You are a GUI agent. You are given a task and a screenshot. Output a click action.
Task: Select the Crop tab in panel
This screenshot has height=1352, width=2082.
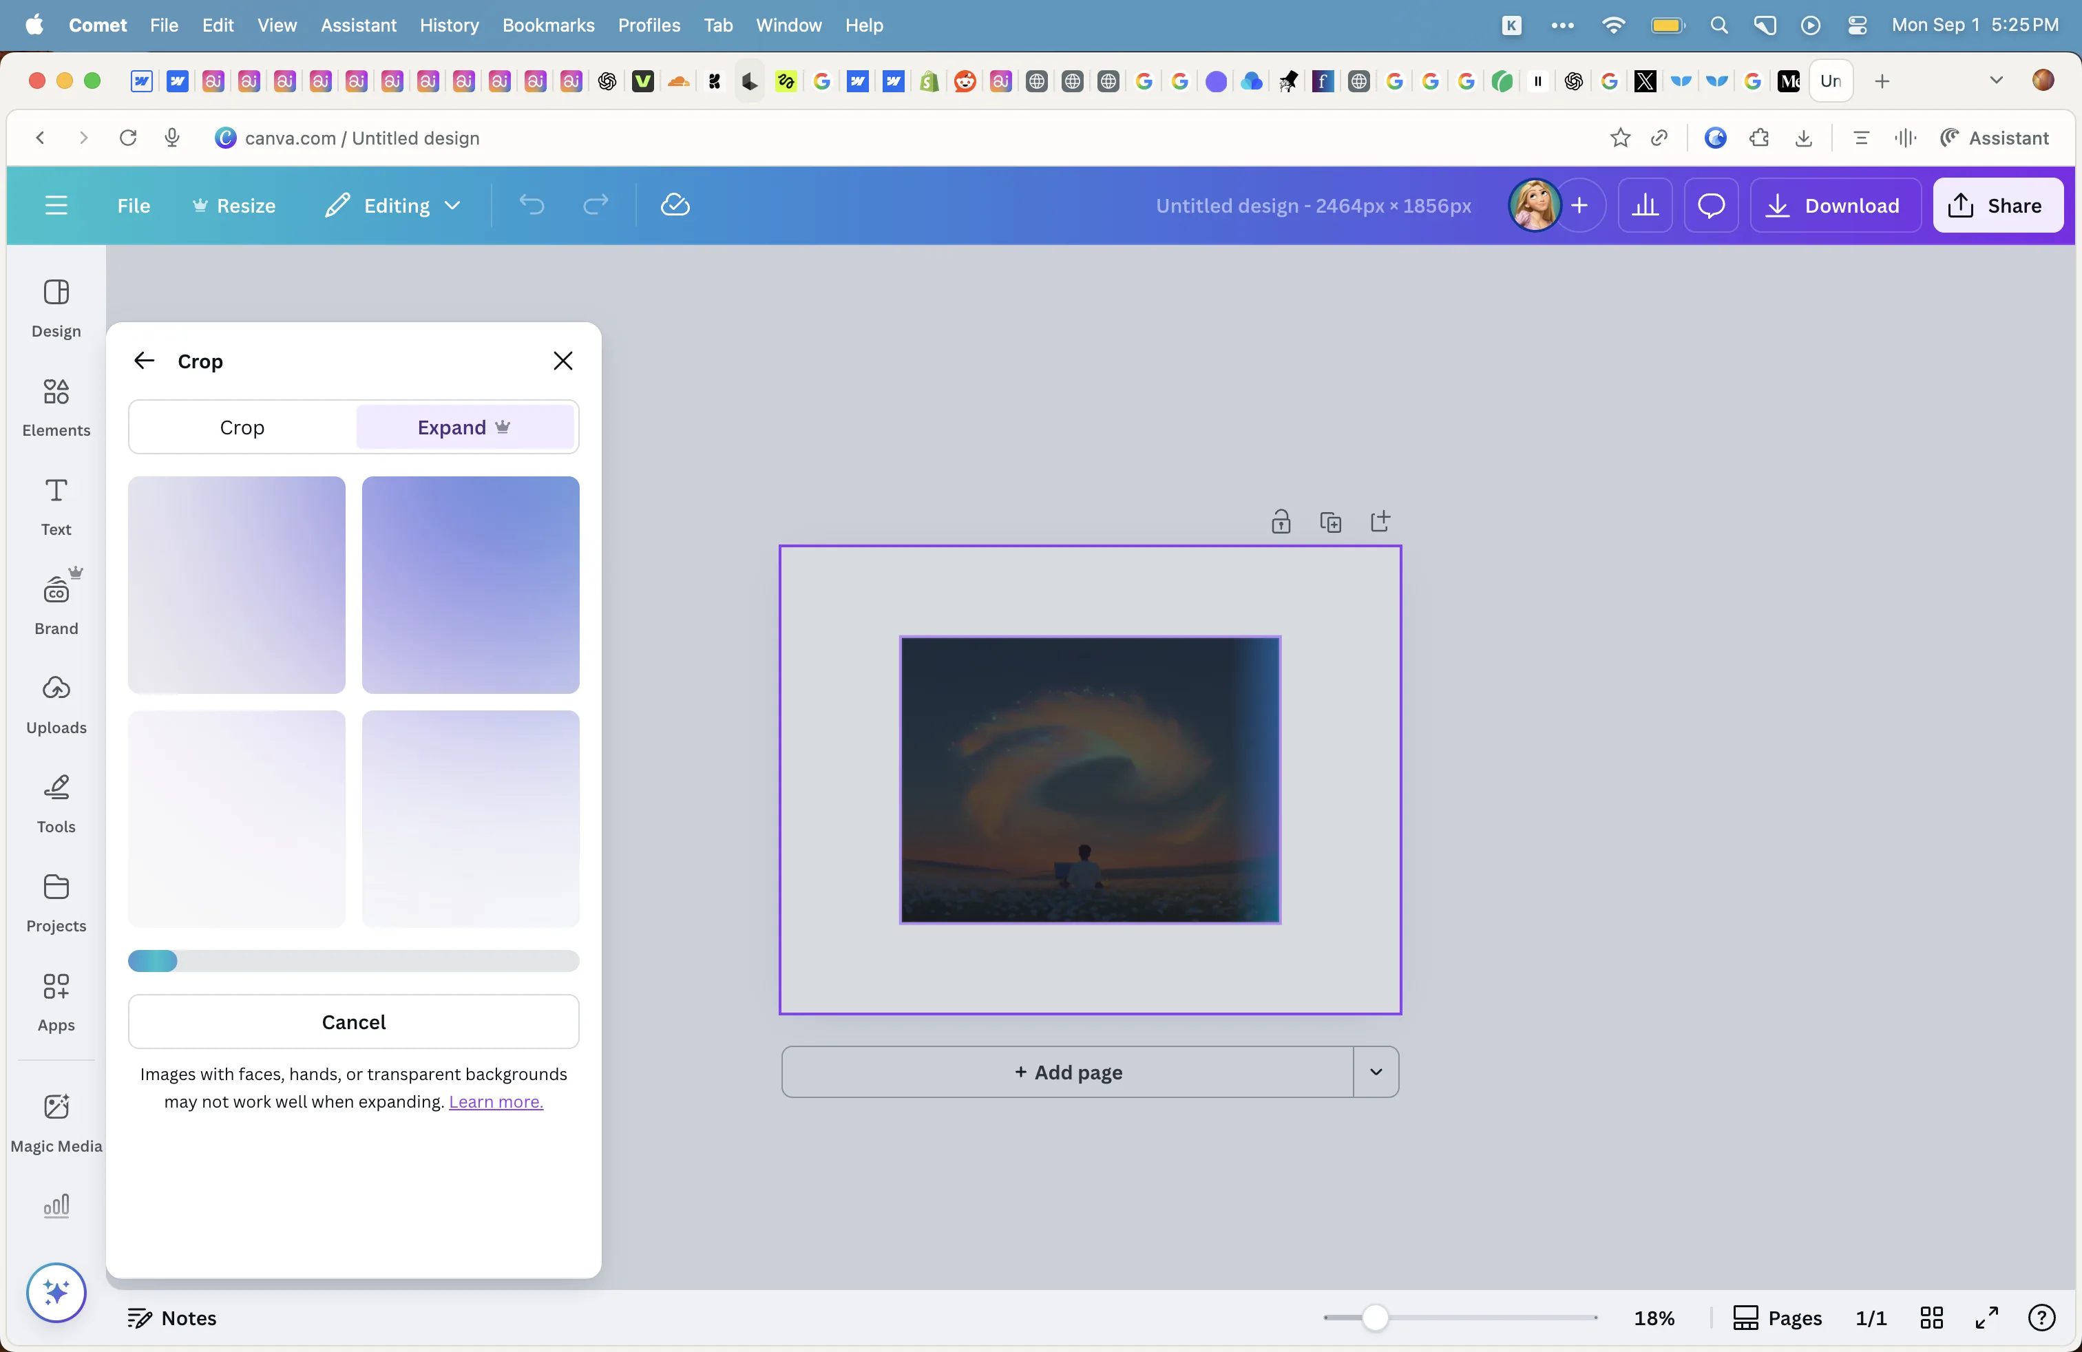pos(242,427)
